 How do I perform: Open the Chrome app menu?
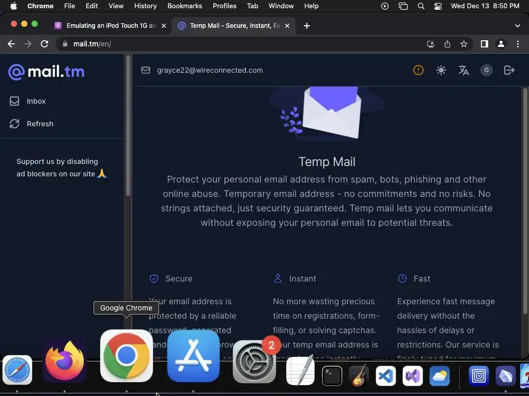[x=40, y=6]
